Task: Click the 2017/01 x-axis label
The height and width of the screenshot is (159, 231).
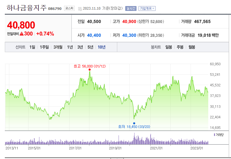Action: pyautogui.click(x=75, y=148)
